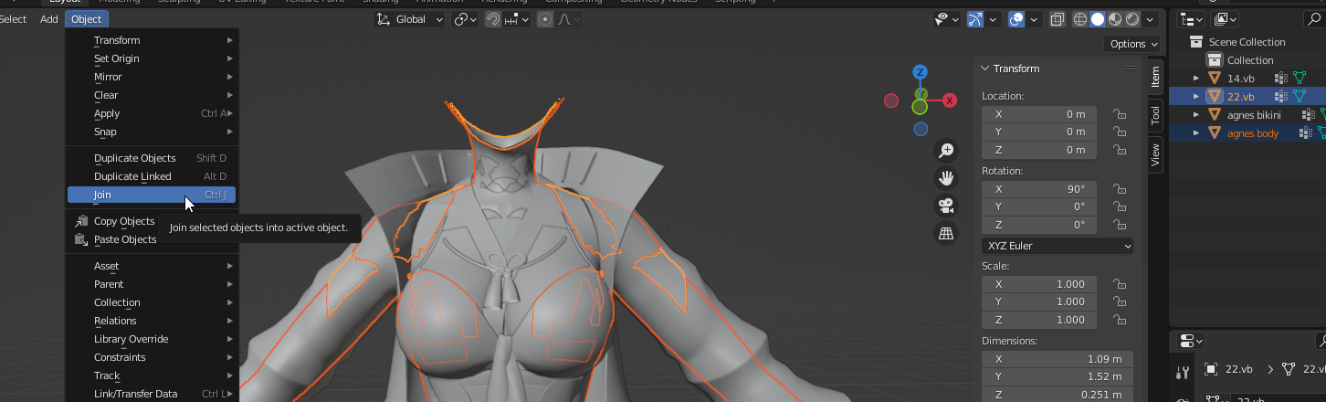Click the move view hand icon
1326x402 pixels.
[946, 177]
